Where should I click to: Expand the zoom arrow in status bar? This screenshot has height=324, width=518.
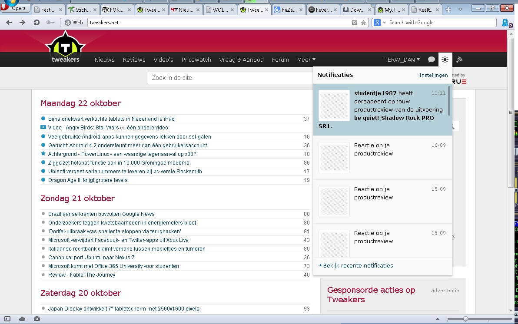click(x=438, y=319)
